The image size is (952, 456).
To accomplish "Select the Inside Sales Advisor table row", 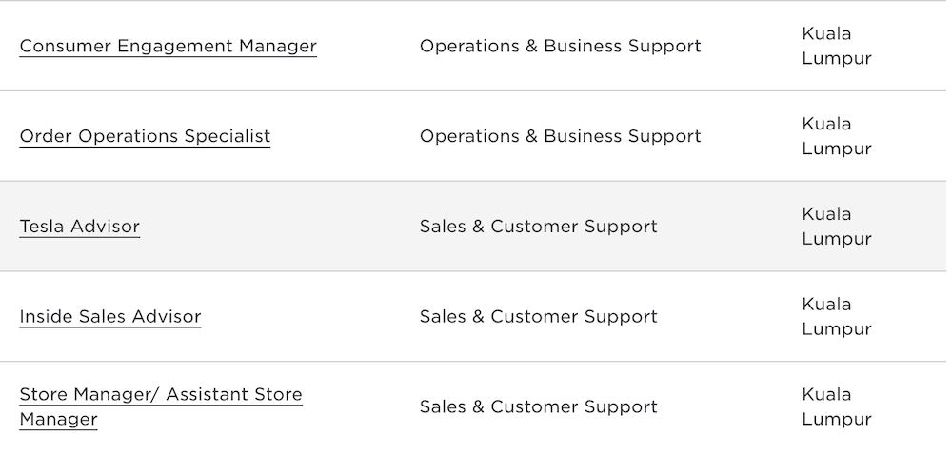I will (733, 317).
